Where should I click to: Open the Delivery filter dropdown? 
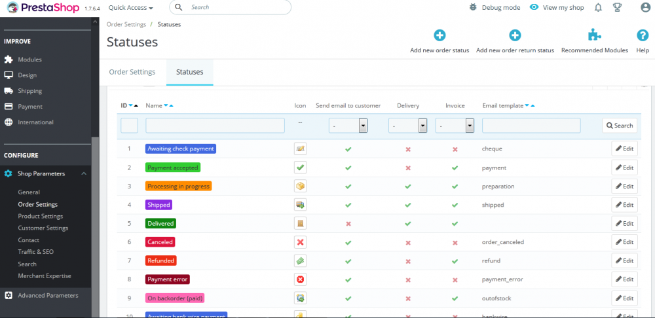click(407, 126)
